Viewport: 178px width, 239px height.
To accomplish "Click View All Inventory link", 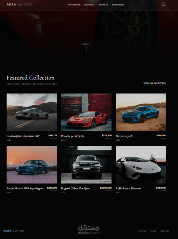I will tap(155, 83).
